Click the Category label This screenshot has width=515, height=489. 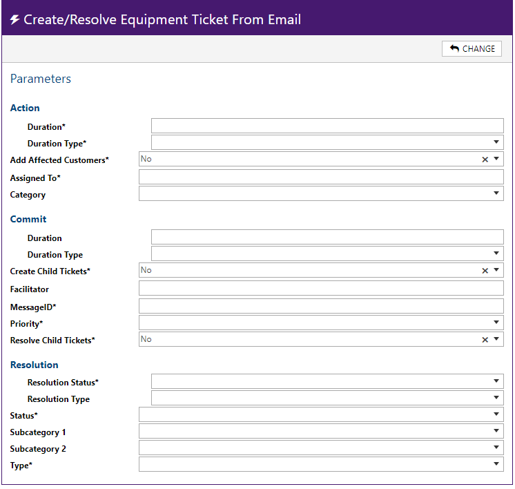point(28,195)
